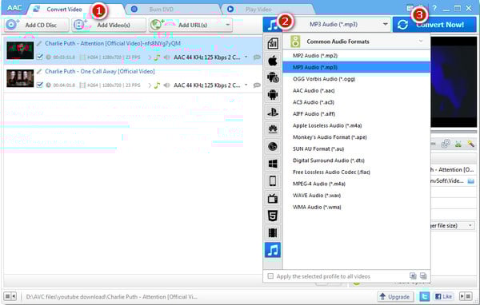480x305 pixels.
Task: Select the highlighted audio formats category
Action: pos(273,250)
